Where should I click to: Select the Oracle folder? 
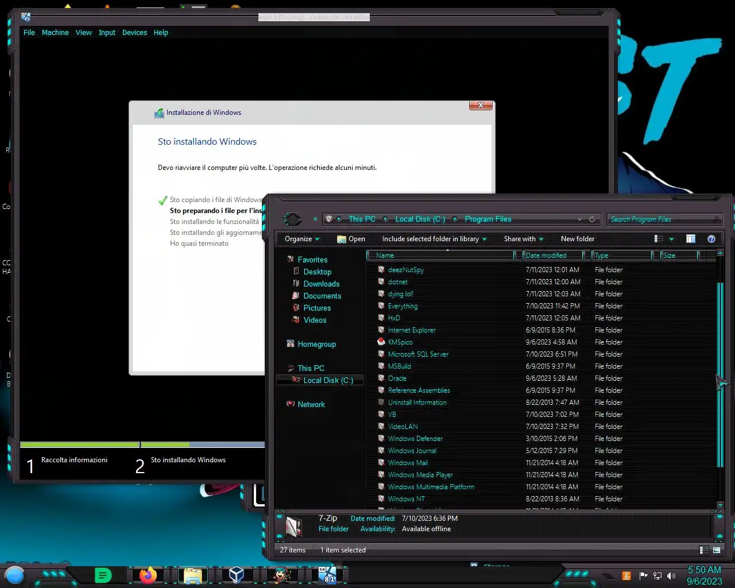click(397, 378)
